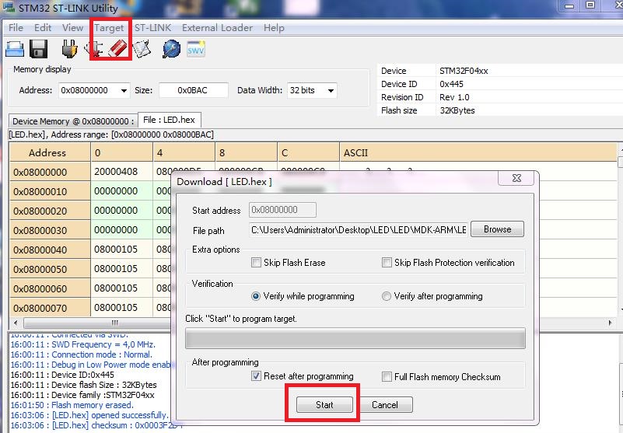Select address row 0x08000010
The width and height of the screenshot is (623, 433).
coord(50,191)
